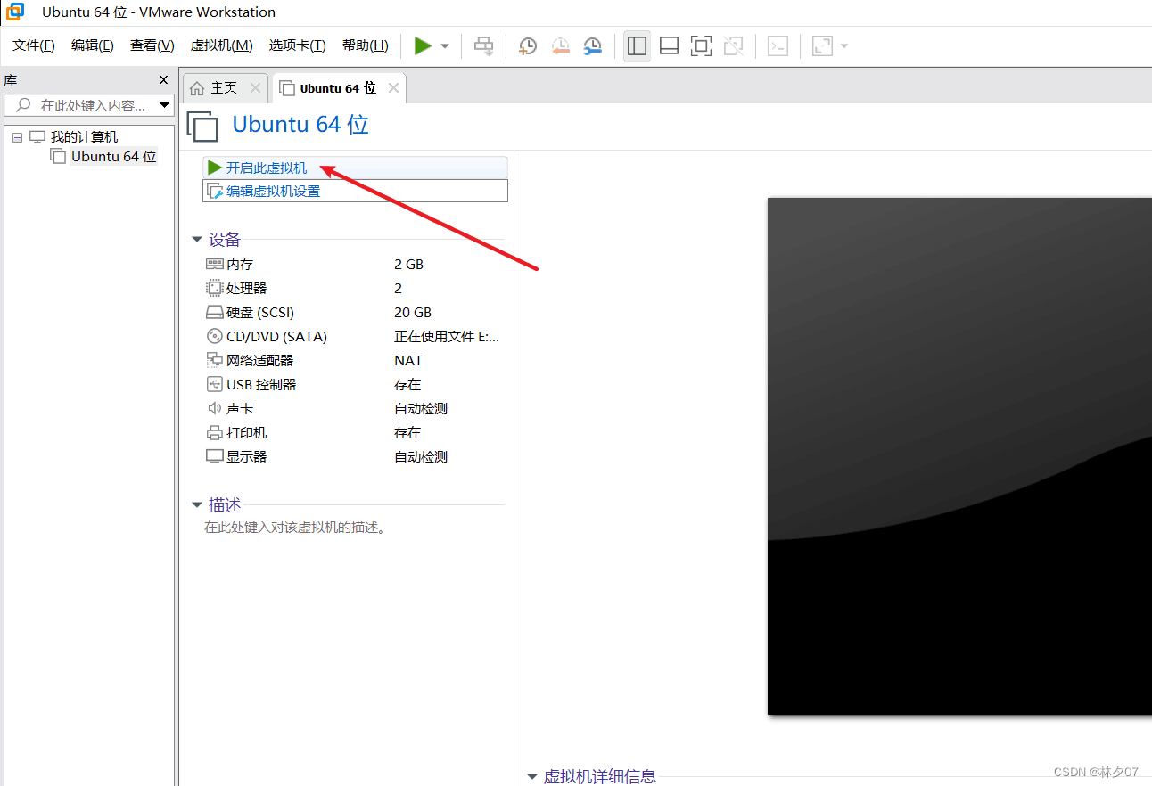Click the green power-on play toolbar icon
Viewport: 1152px width, 786px height.
click(x=423, y=45)
